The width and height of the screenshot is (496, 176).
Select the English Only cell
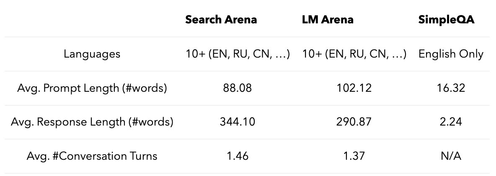(451, 54)
